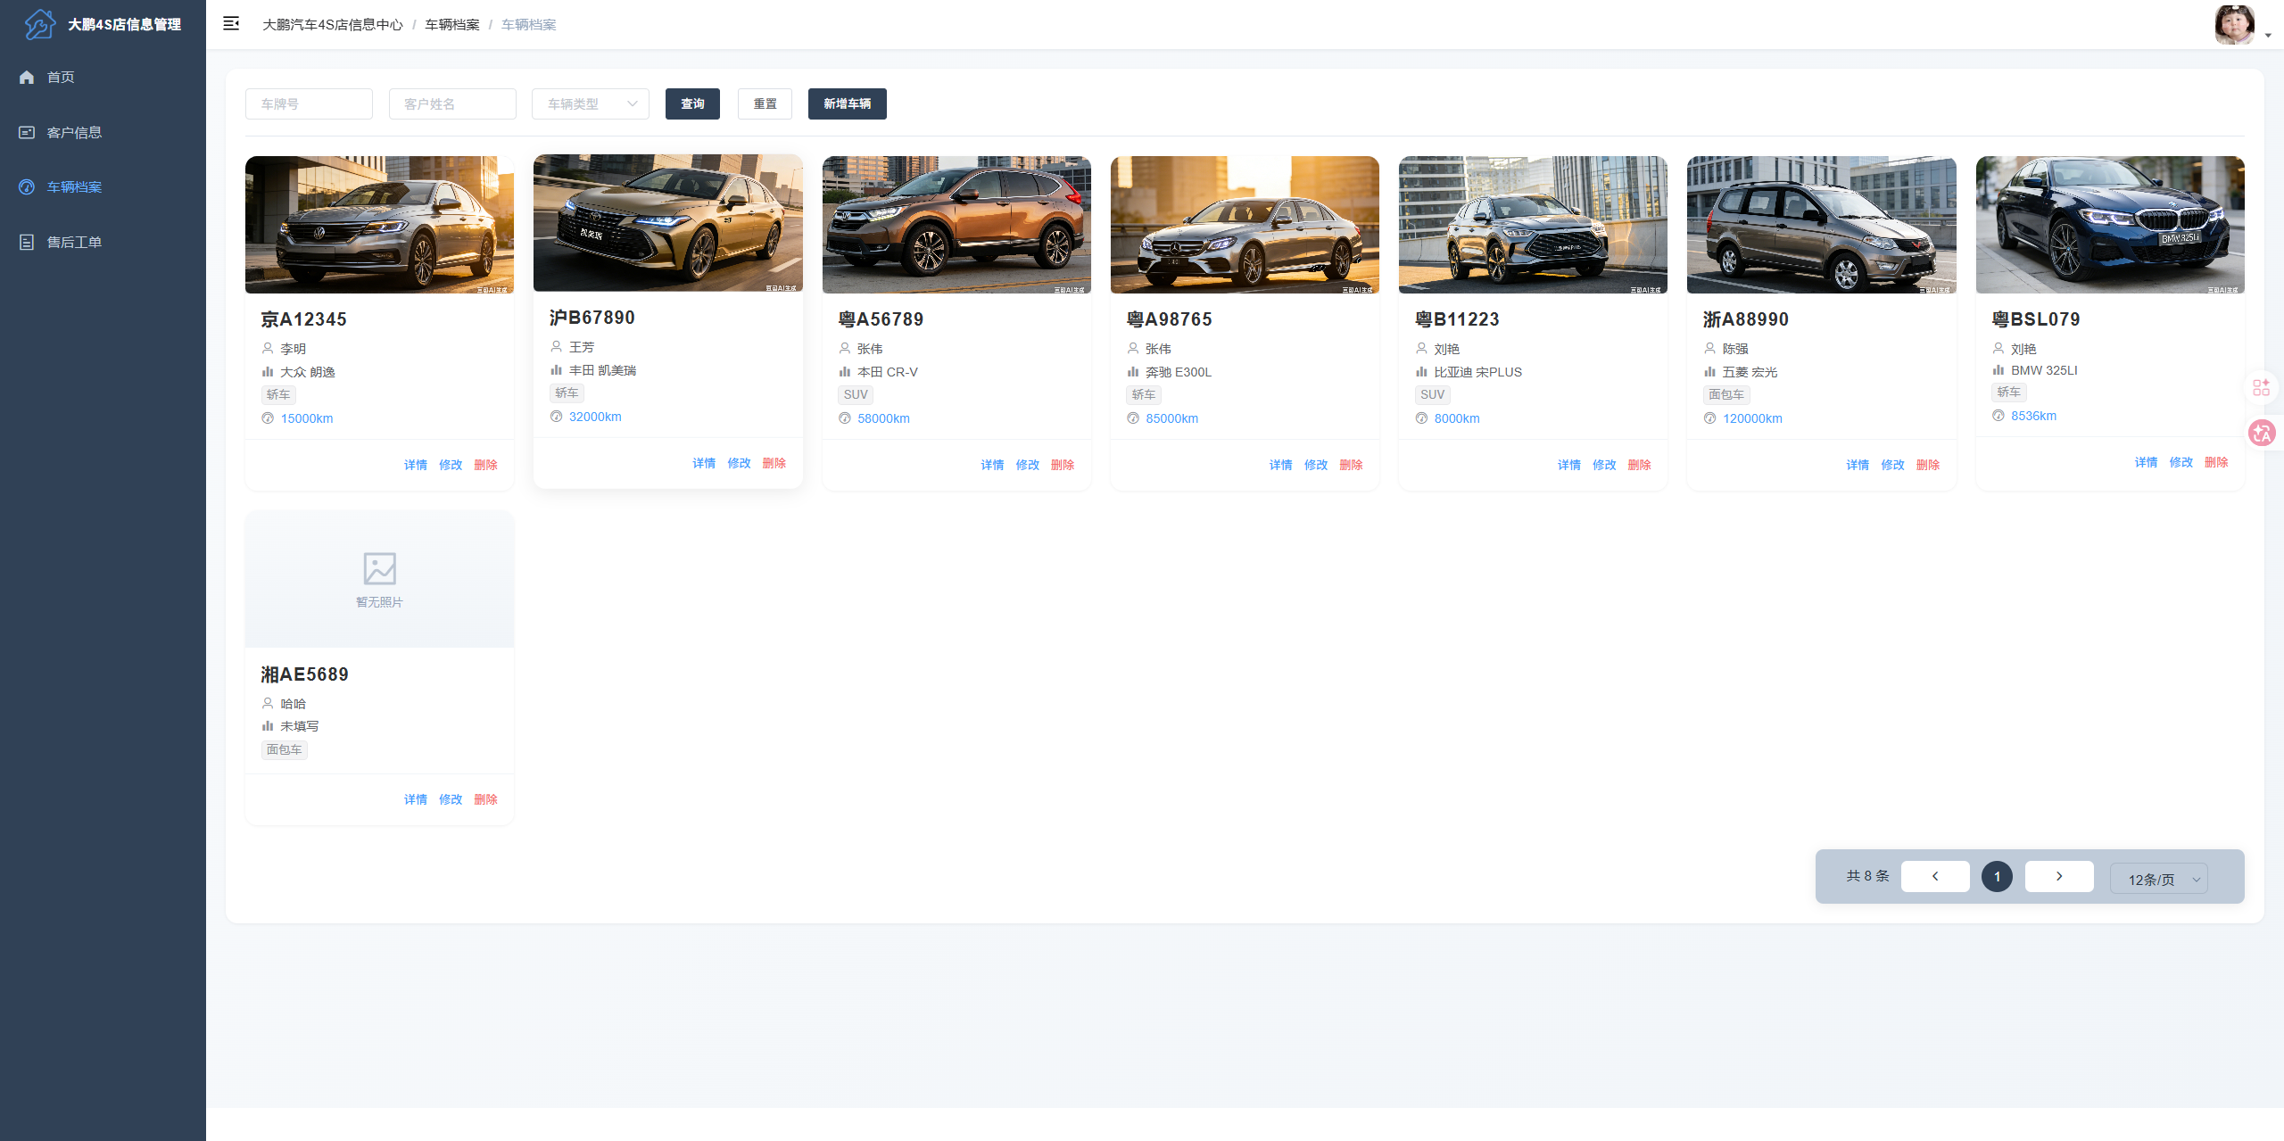Click 删除 for 湘AE5689
This screenshot has height=1141, width=2284.
(485, 799)
